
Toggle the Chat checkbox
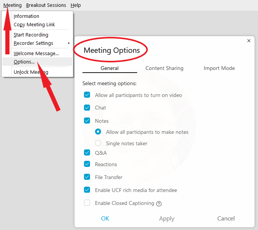tap(87, 108)
